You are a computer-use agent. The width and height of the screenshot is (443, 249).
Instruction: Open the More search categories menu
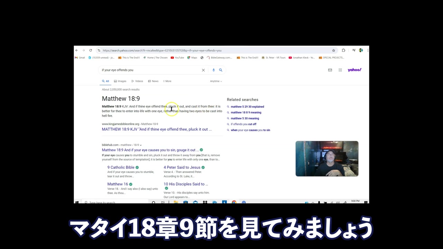click(168, 81)
